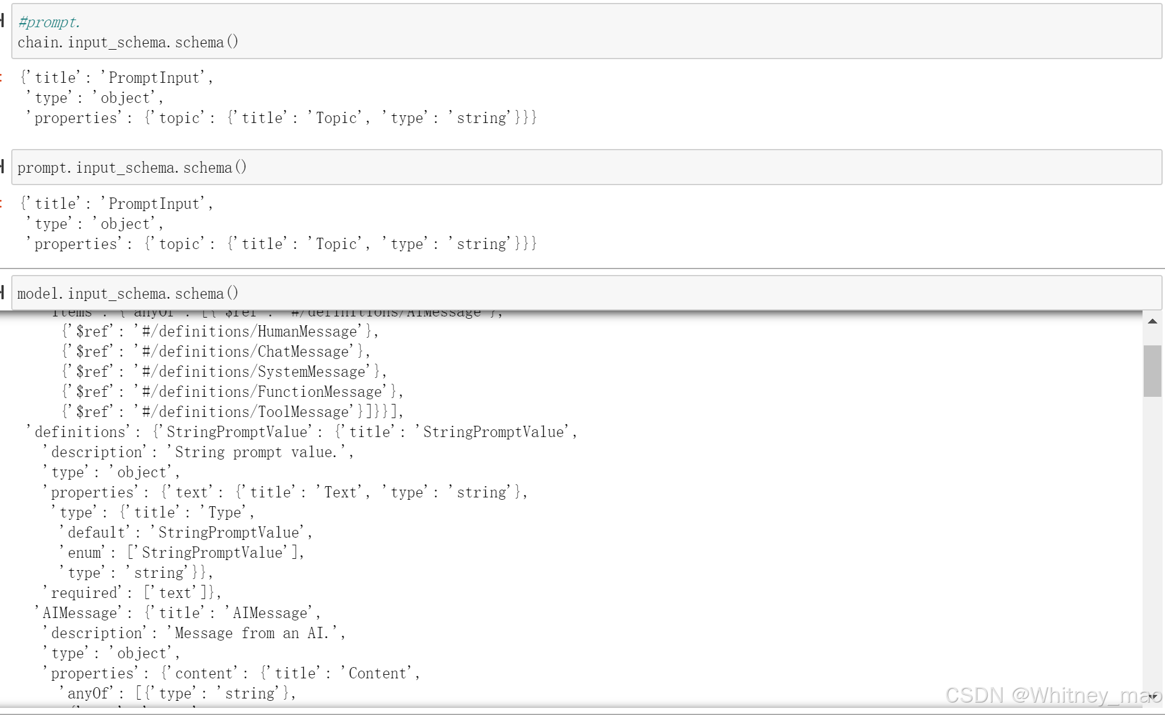Viewport: 1165px width, 715px height.
Task: Click empty scrollbar track below the thumb
Action: point(1152,532)
